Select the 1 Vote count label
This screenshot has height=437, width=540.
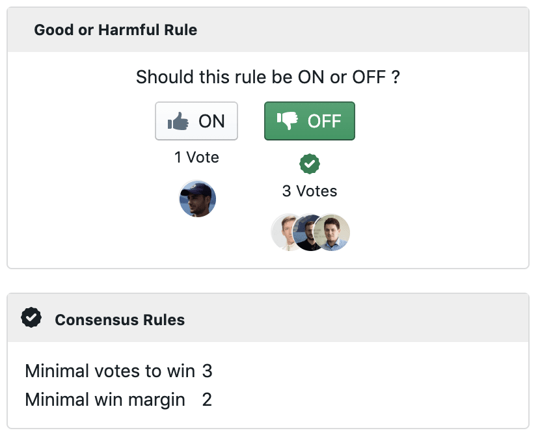[196, 157]
